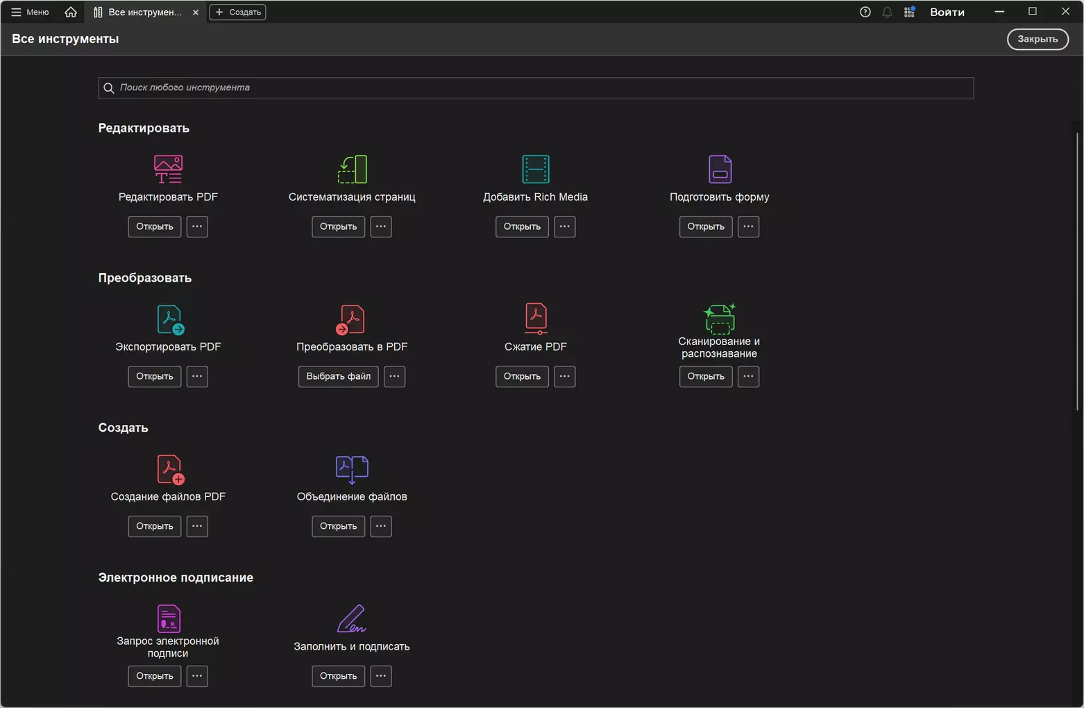Click the Запрос электронной подписи icon
This screenshot has width=1084, height=708.
[x=169, y=618]
